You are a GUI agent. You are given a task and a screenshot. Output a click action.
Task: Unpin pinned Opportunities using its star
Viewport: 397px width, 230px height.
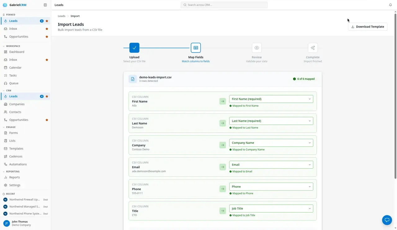[47, 37]
